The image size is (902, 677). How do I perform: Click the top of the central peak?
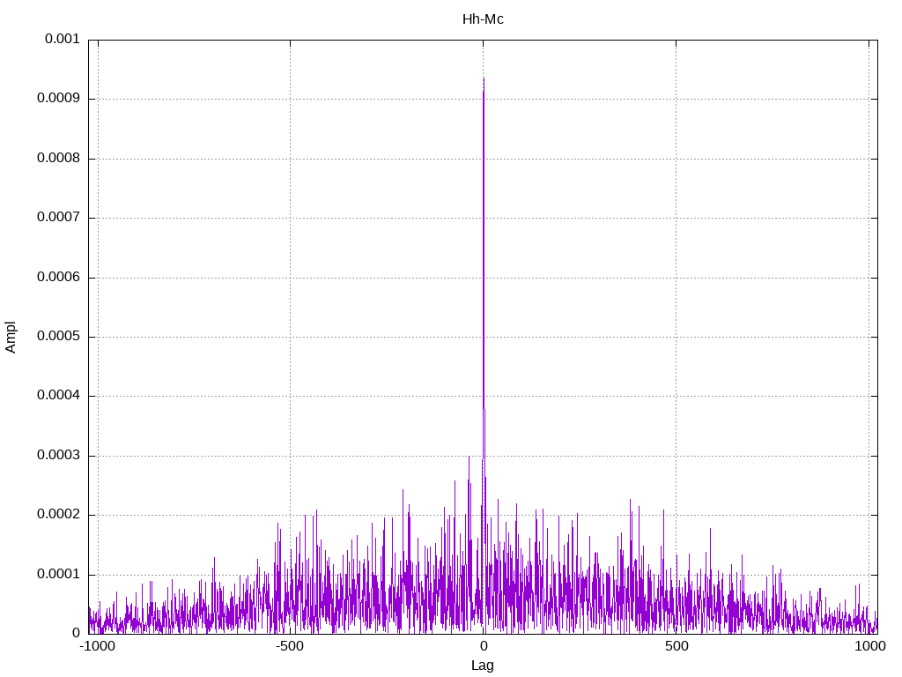pos(484,79)
